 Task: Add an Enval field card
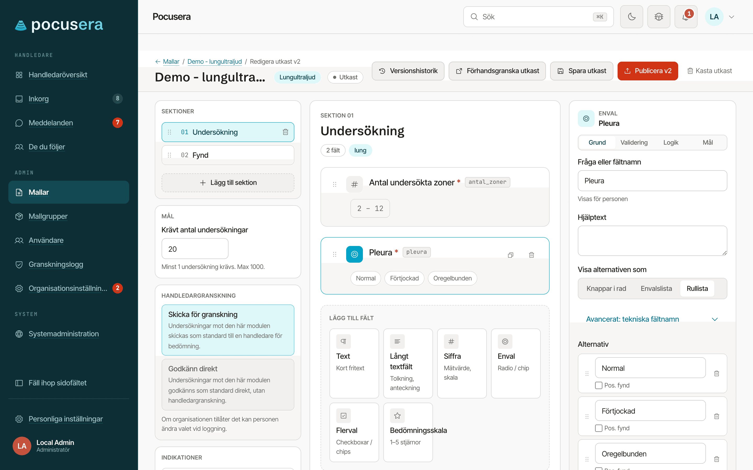click(x=516, y=363)
